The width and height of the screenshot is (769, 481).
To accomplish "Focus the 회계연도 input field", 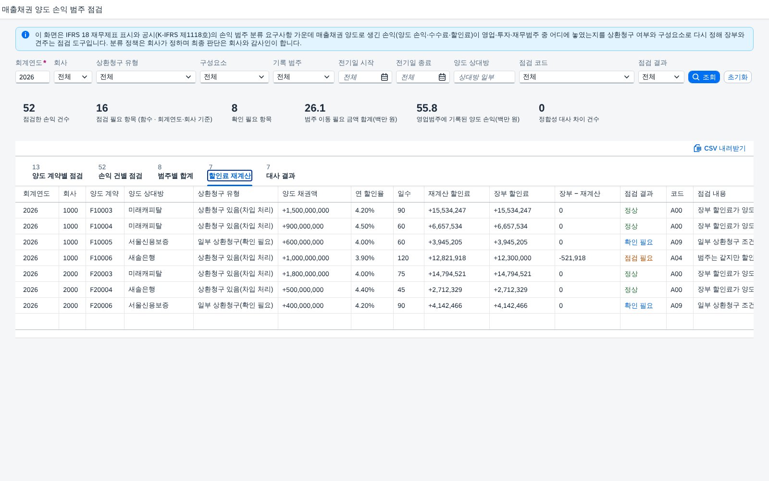I will 33,77.
